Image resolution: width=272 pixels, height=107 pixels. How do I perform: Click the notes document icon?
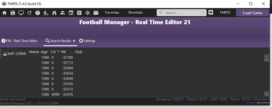click(x=79, y=13)
